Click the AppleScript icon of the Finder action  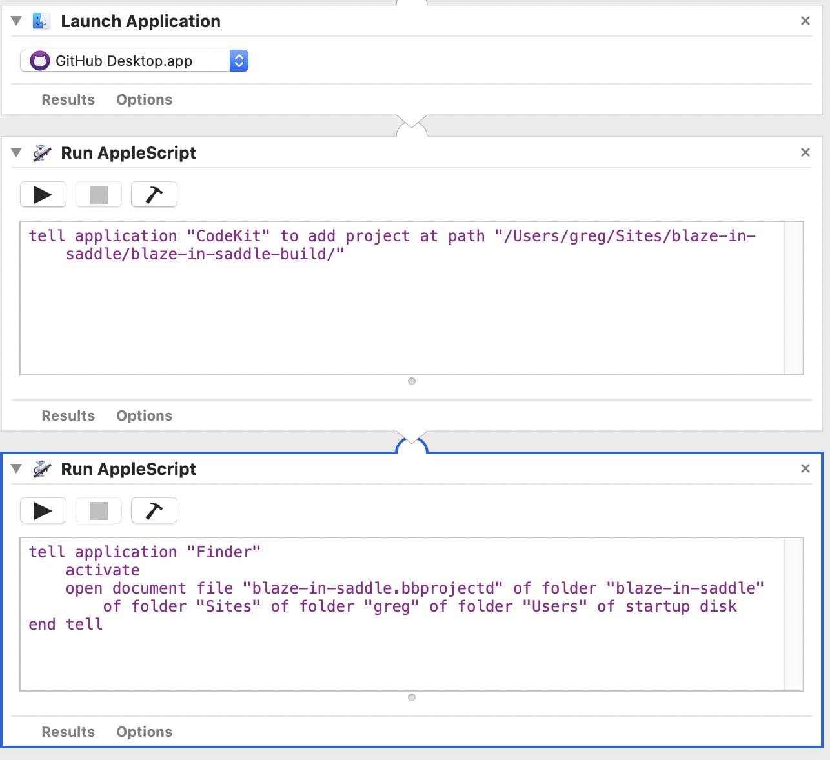point(42,468)
